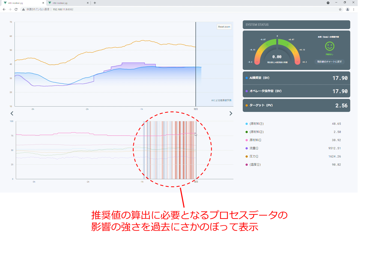Reload the page with refresh icon

(16, 9)
